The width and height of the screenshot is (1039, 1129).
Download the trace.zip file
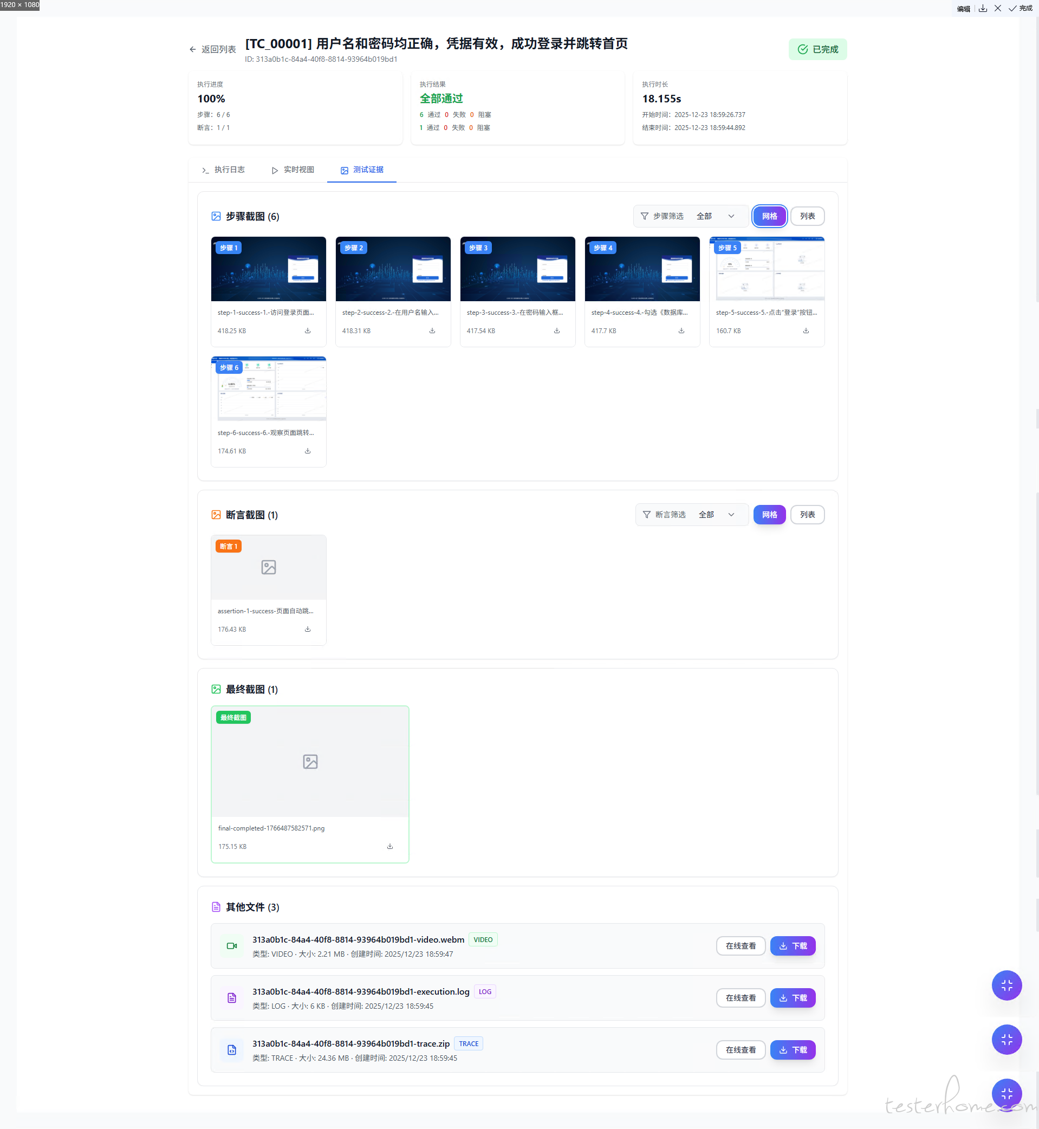[x=792, y=1050]
